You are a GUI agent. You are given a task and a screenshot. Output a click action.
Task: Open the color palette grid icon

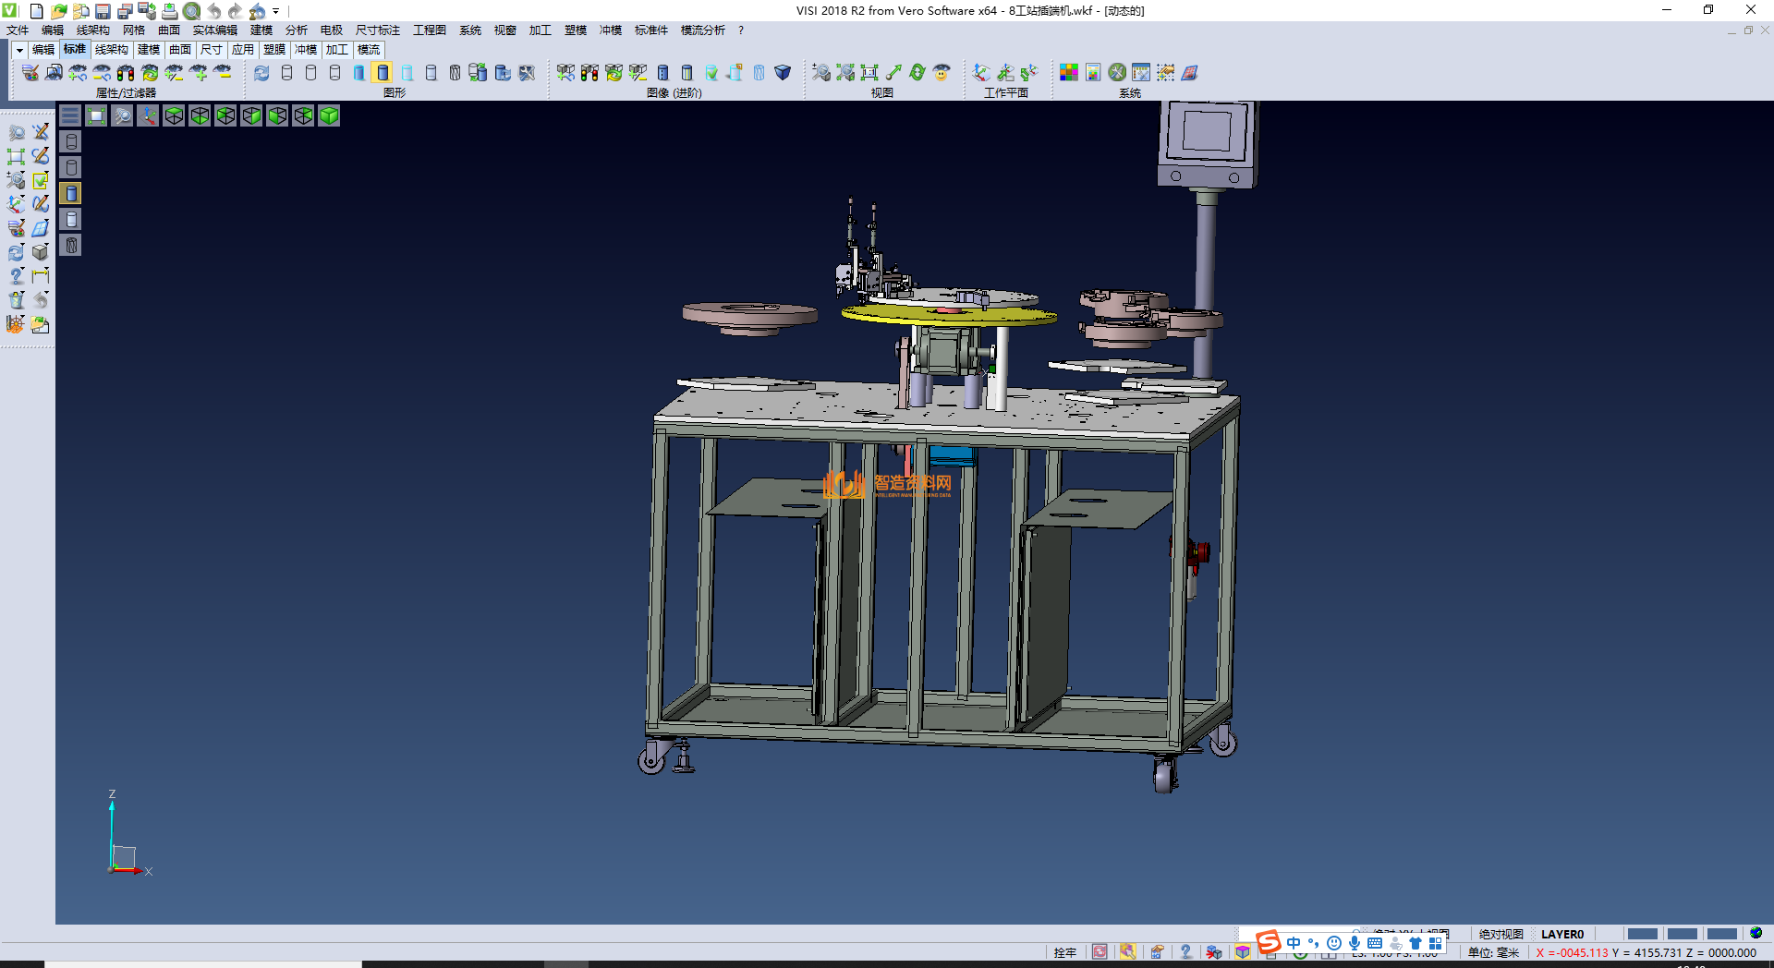1069,72
